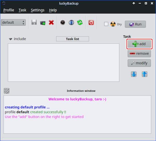Open the Settings menu
The image size is (156, 141).
click(37, 10)
